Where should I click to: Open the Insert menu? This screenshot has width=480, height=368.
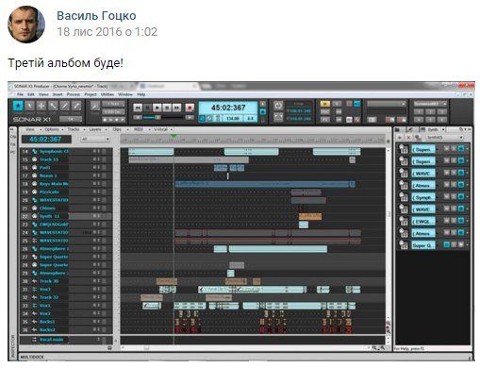pyautogui.click(x=58, y=94)
